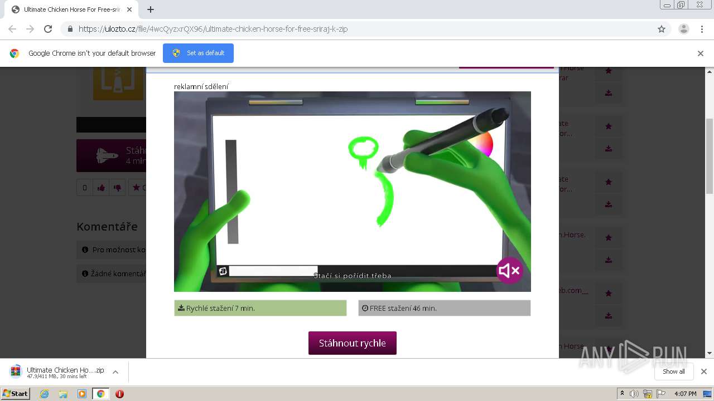The width and height of the screenshot is (714, 401).
Task: Download the related file ending in 'rar'
Action: pos(609,93)
